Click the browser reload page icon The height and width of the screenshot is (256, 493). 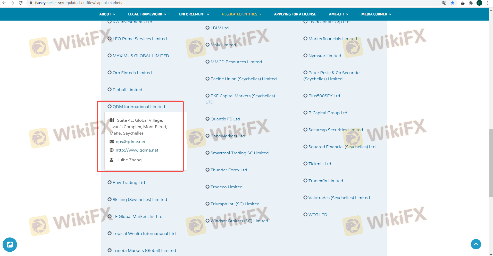coord(21,3)
